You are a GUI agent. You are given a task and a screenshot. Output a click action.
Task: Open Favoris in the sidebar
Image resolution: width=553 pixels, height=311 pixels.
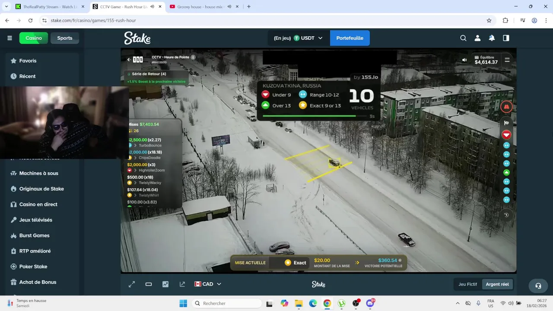42,61
